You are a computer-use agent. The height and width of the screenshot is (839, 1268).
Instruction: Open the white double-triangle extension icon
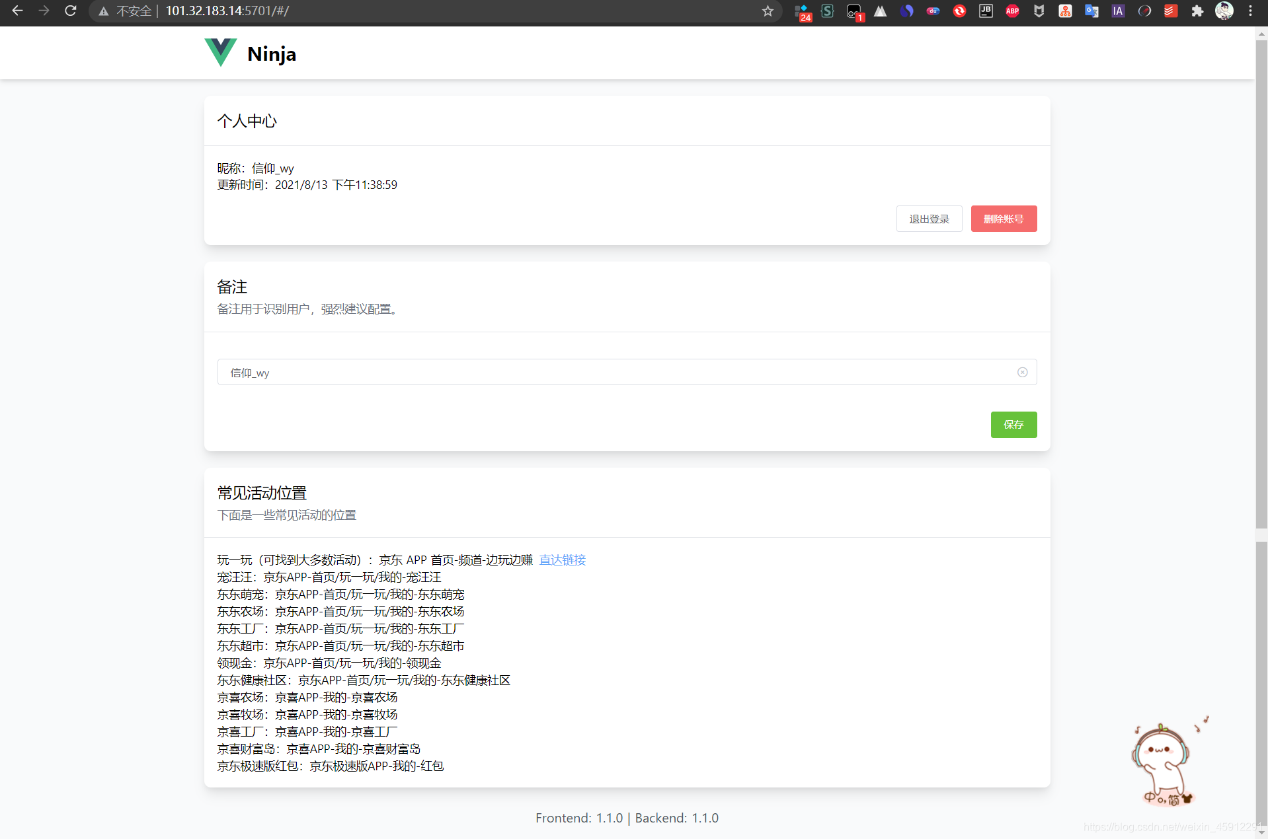[881, 11]
